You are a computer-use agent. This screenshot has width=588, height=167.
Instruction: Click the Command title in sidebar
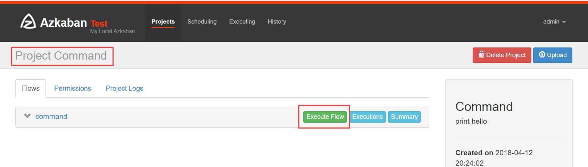click(x=484, y=106)
